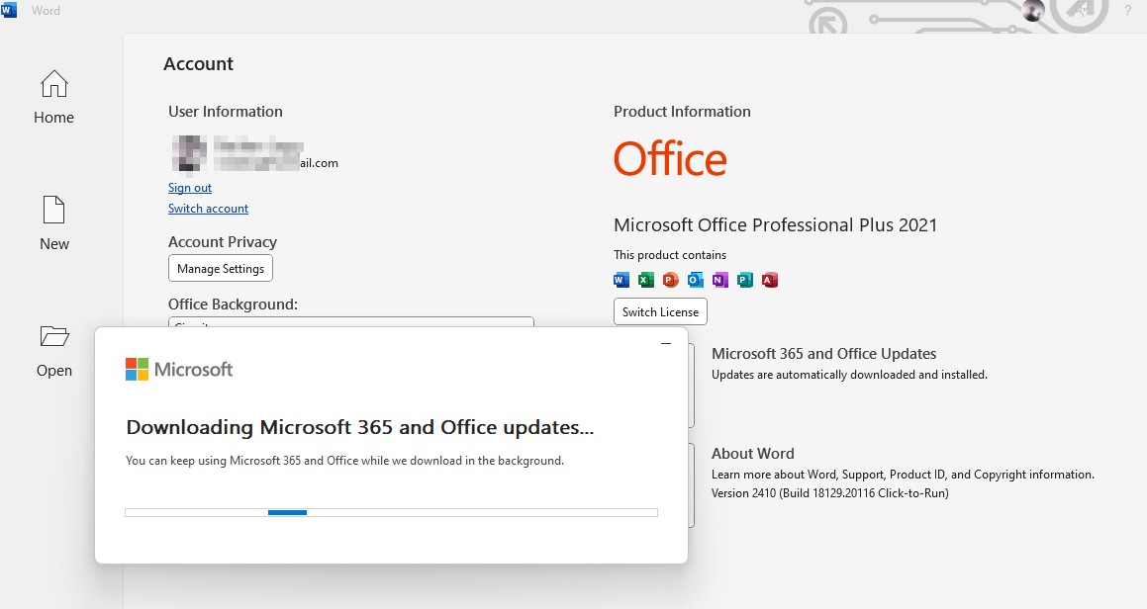Click the user profile picture in title bar
Viewport: 1147px width, 609px height.
1033,10
